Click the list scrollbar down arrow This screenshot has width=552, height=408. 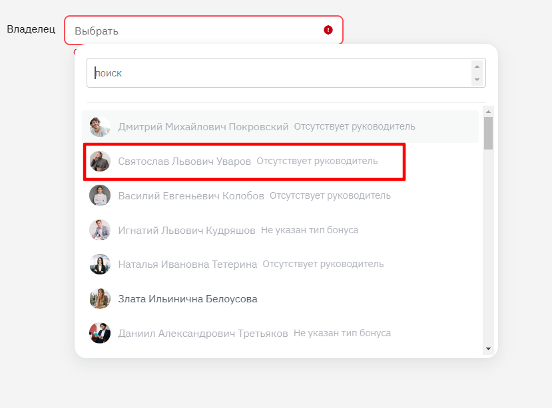[488, 349]
